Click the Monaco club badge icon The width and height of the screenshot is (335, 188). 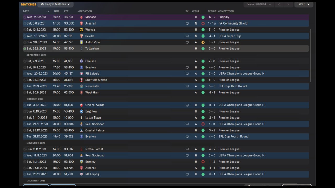pyautogui.click(x=81, y=17)
